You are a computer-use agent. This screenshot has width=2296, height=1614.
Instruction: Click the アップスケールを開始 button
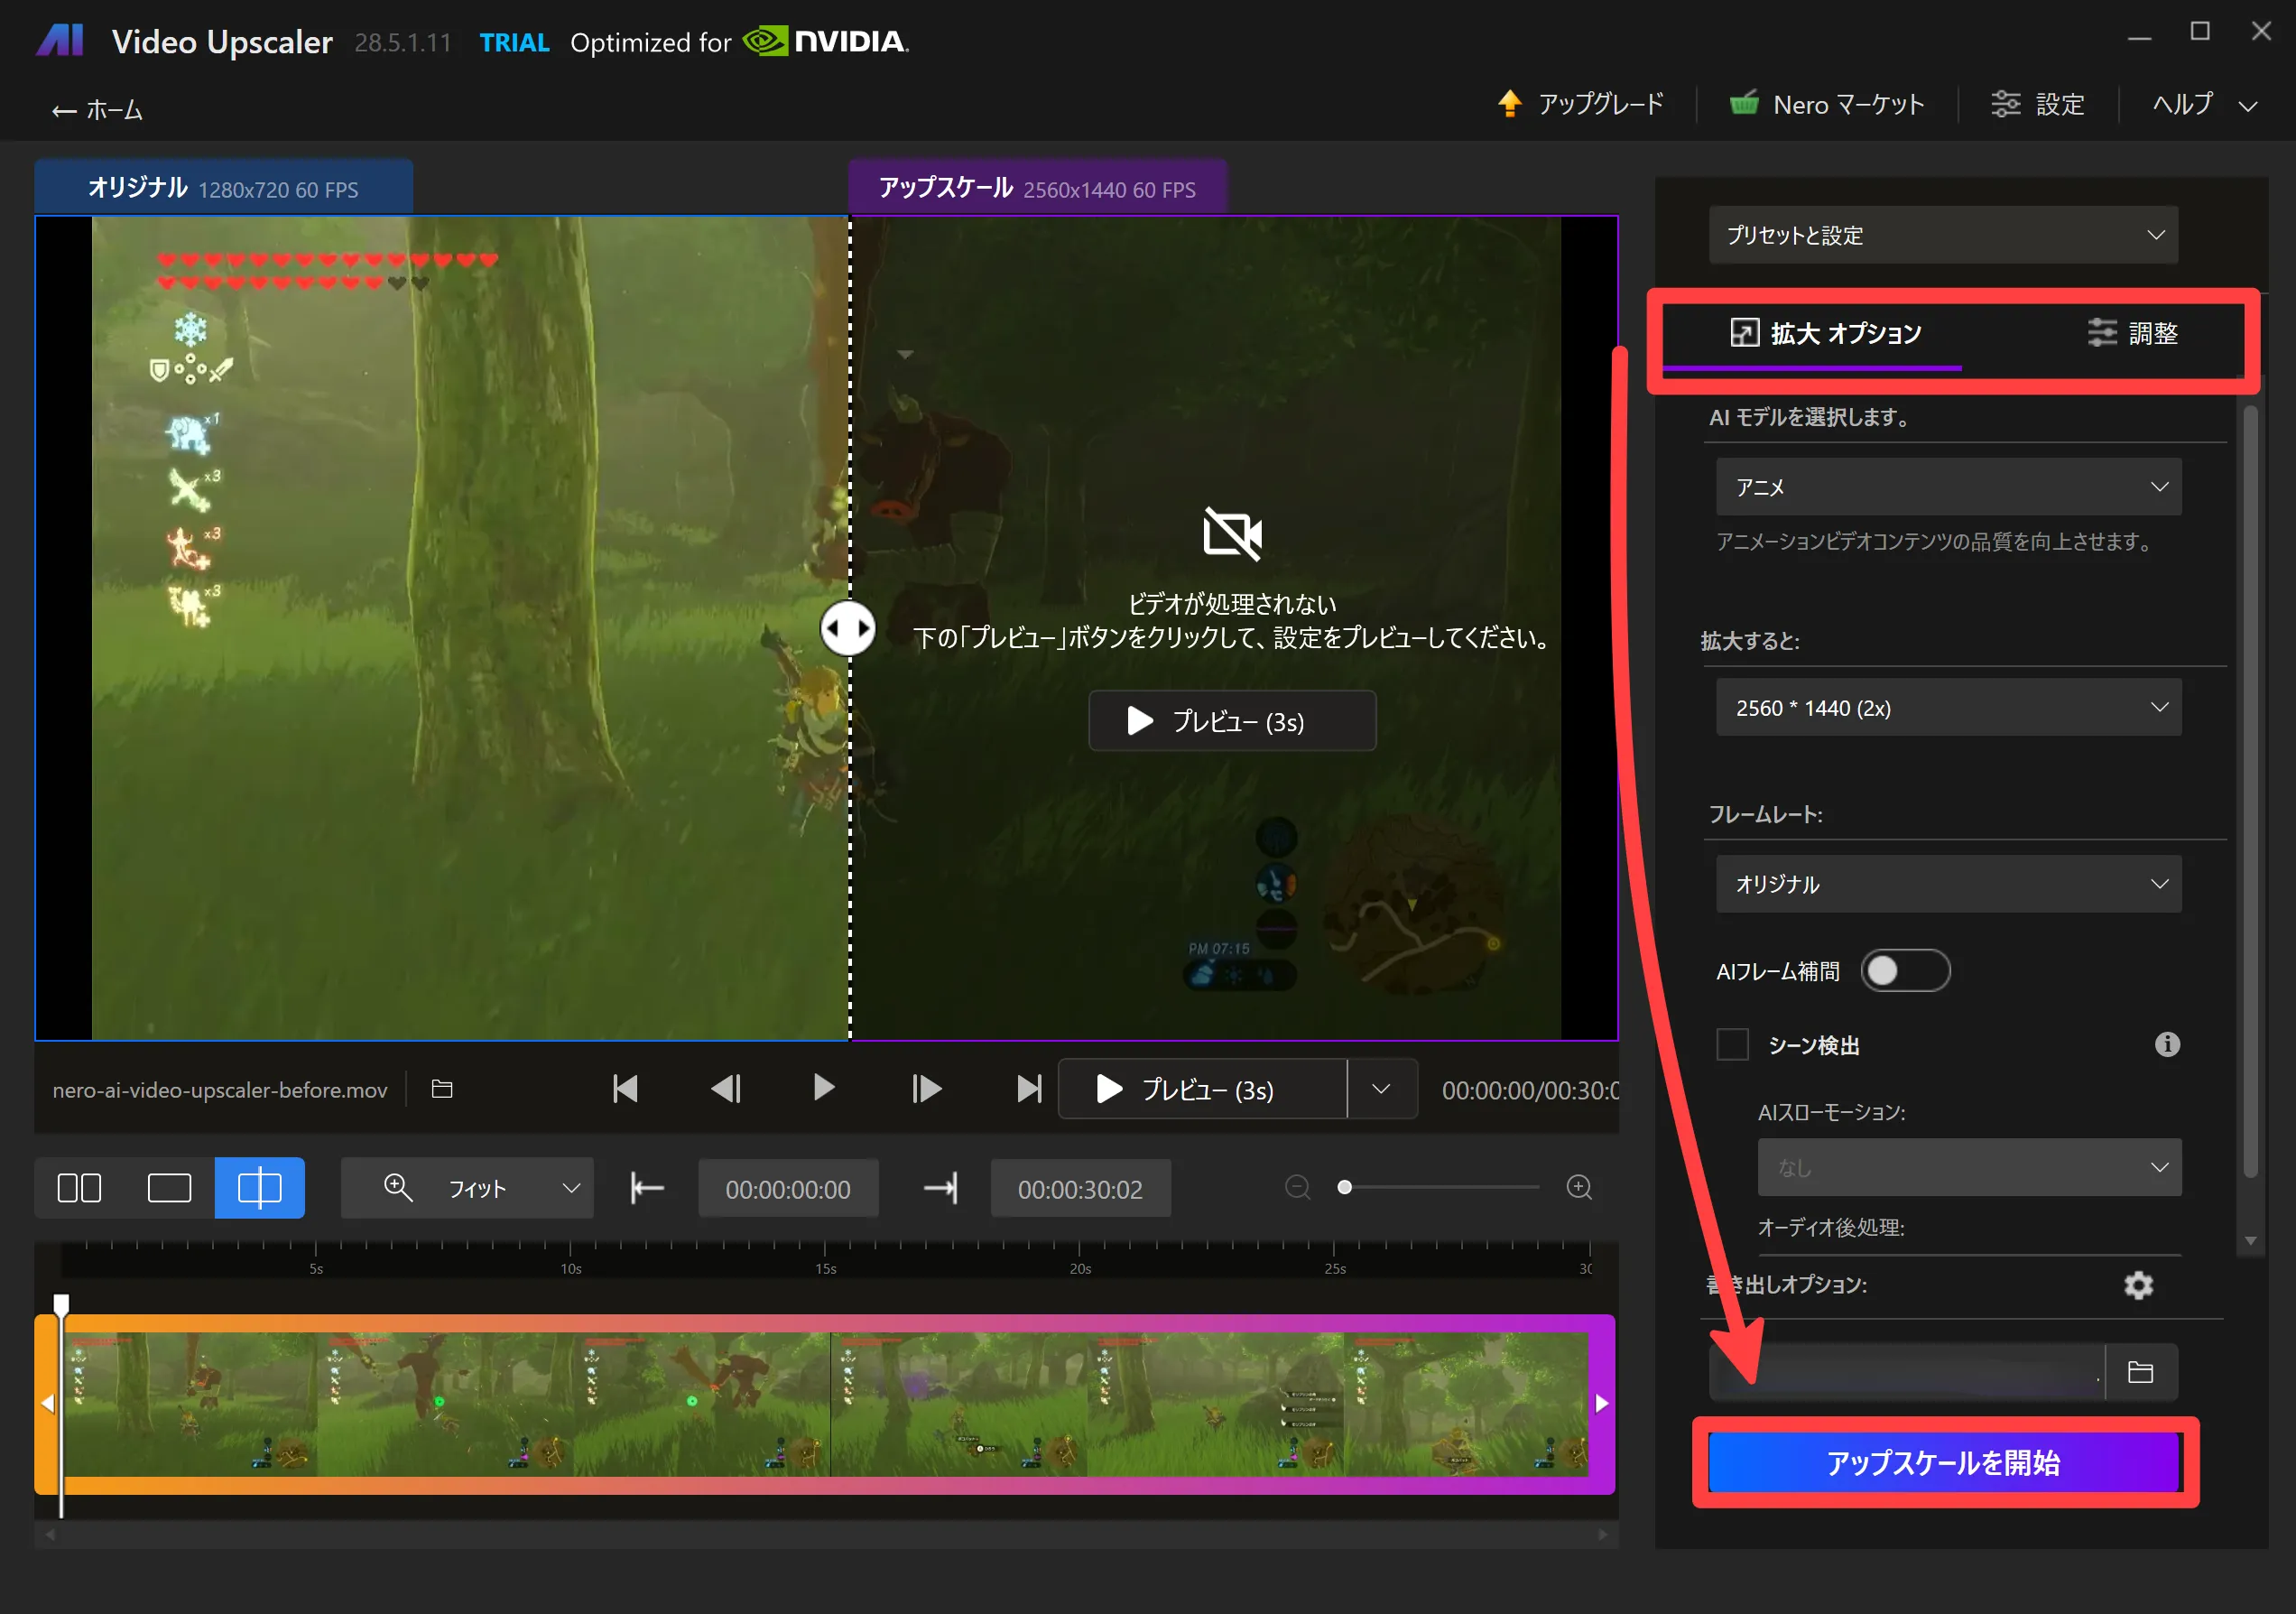1942,1462
